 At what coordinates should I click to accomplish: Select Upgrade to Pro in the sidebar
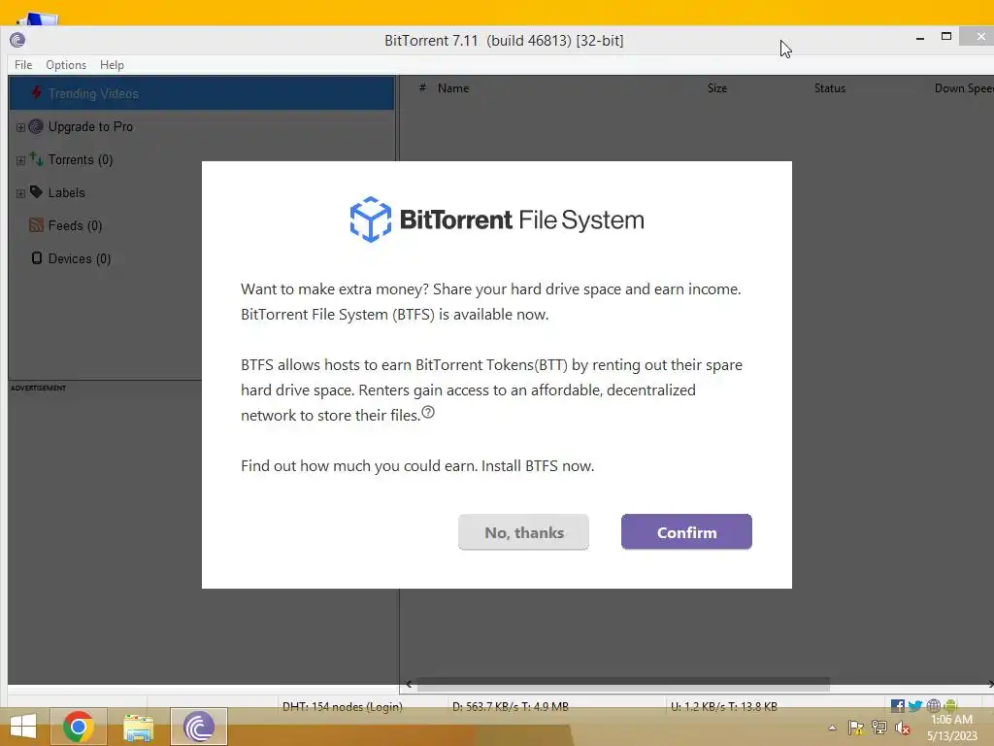tap(90, 127)
